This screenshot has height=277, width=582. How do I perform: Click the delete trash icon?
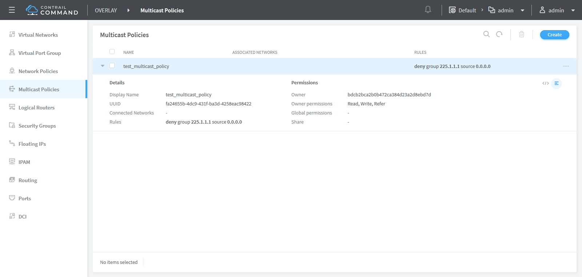click(521, 35)
